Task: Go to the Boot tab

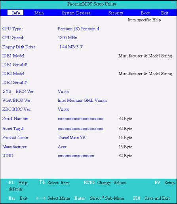Action: click(x=145, y=13)
